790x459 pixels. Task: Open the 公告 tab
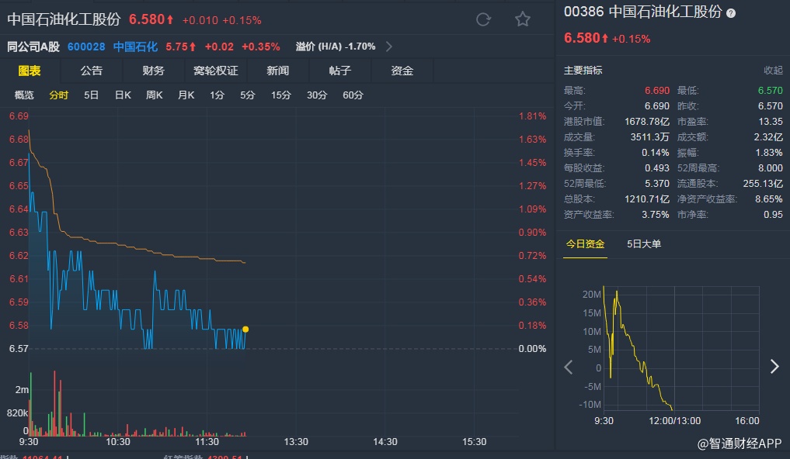pyautogui.click(x=92, y=71)
